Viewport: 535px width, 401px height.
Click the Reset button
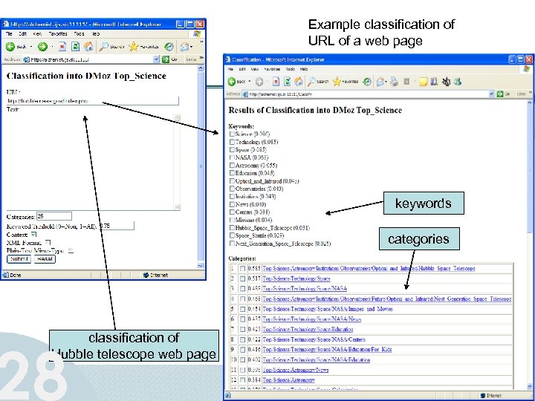tap(45, 259)
